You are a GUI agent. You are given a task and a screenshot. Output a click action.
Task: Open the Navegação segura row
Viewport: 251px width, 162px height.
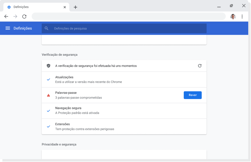124,111
